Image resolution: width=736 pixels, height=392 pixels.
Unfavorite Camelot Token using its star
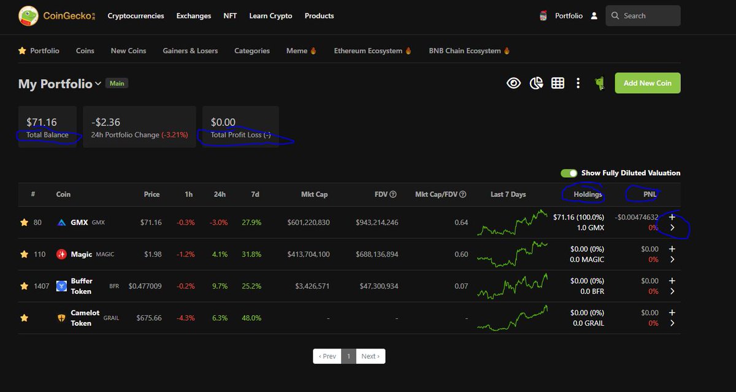click(x=24, y=318)
